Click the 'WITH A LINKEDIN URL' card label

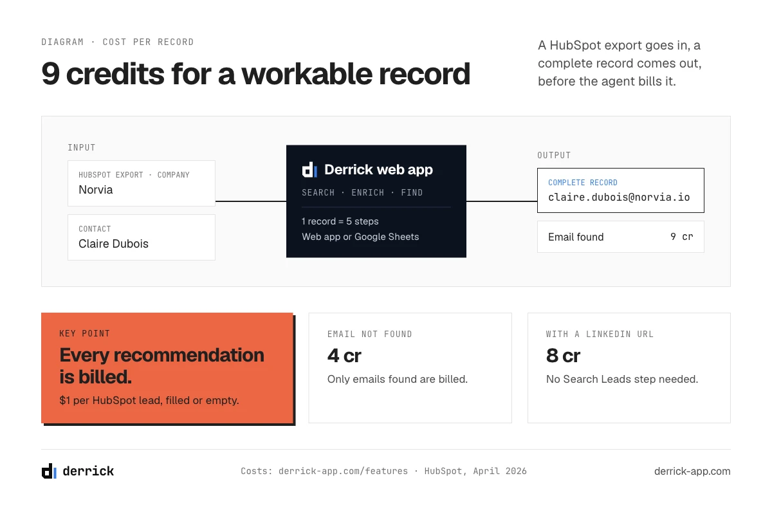click(600, 334)
